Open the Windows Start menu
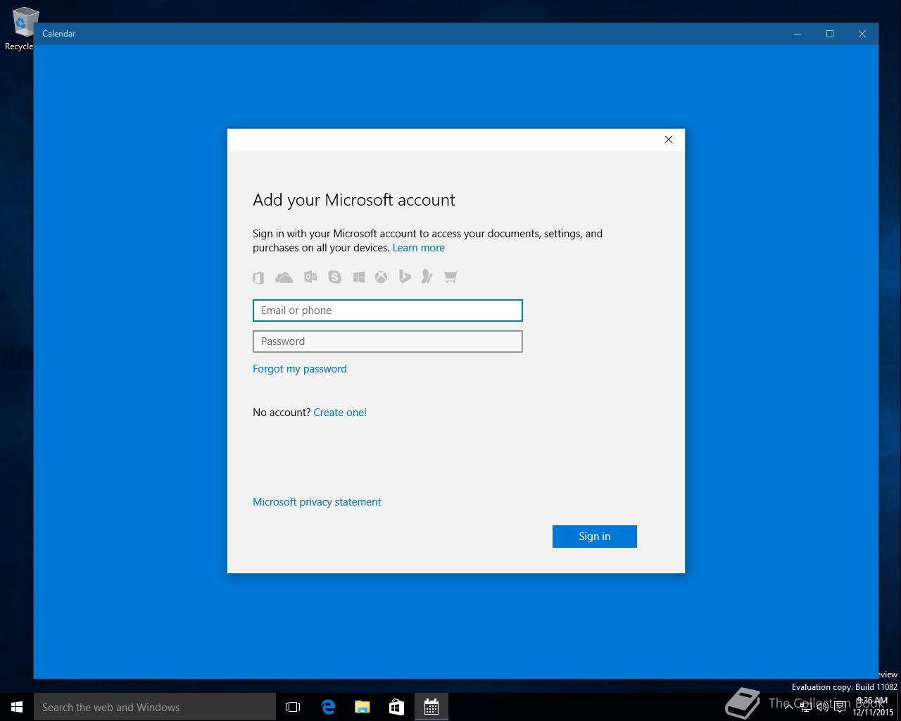901x721 pixels. click(x=17, y=707)
